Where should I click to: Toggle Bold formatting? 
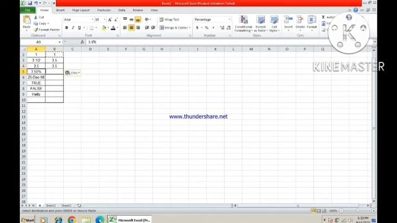tap(66, 28)
